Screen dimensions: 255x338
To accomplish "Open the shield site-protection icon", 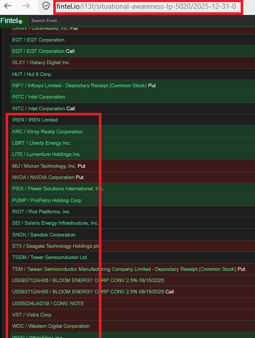I will click(46, 6).
